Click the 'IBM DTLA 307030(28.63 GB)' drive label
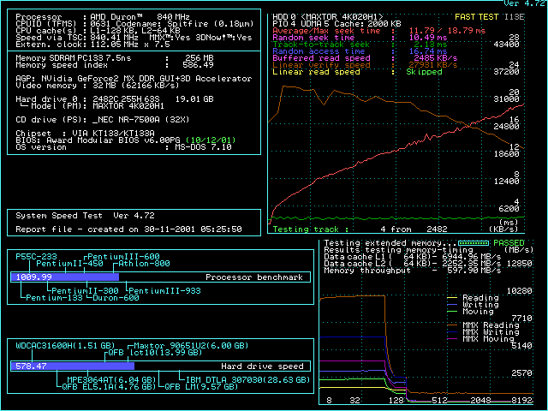This screenshot has width=548, height=411. 247,380
